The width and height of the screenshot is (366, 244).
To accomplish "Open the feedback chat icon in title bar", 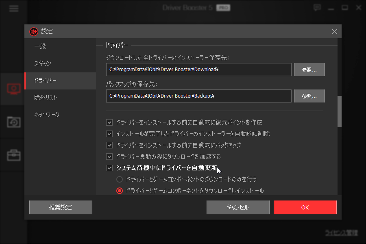I will tap(317, 8).
